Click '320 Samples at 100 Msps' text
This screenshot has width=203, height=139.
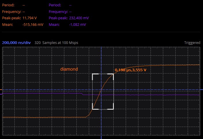tap(56, 43)
